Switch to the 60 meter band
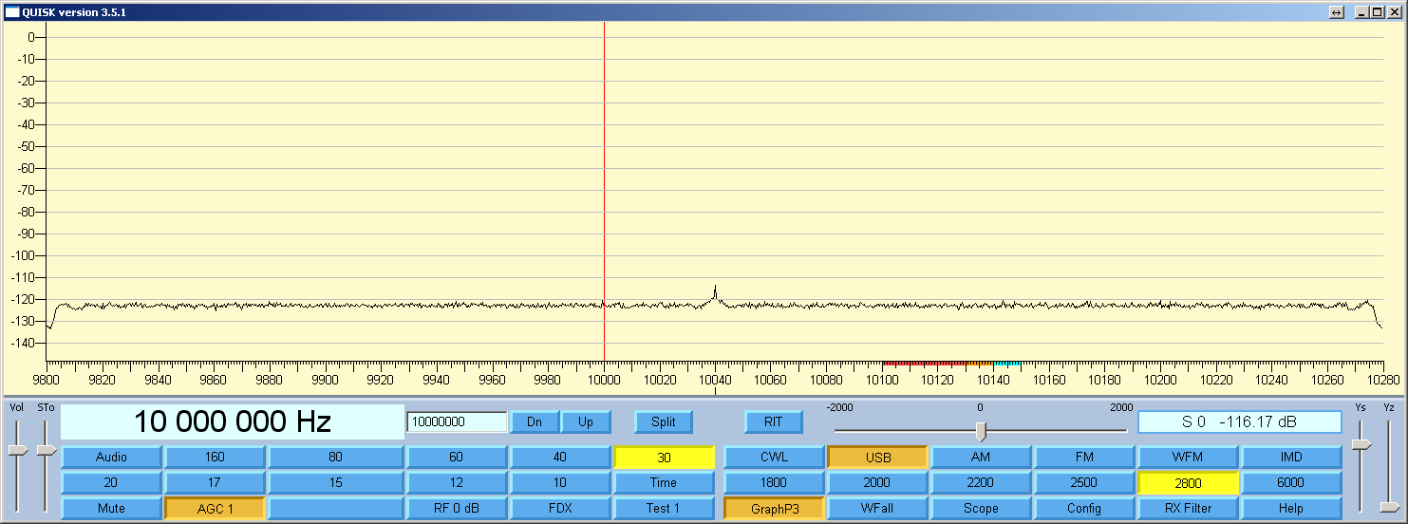 (x=457, y=457)
